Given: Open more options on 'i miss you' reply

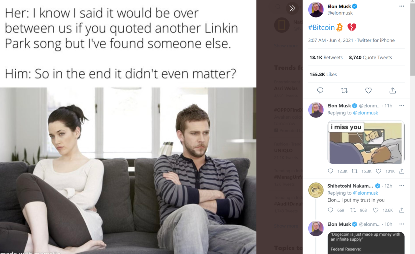Looking at the screenshot, I should point(401,105).
